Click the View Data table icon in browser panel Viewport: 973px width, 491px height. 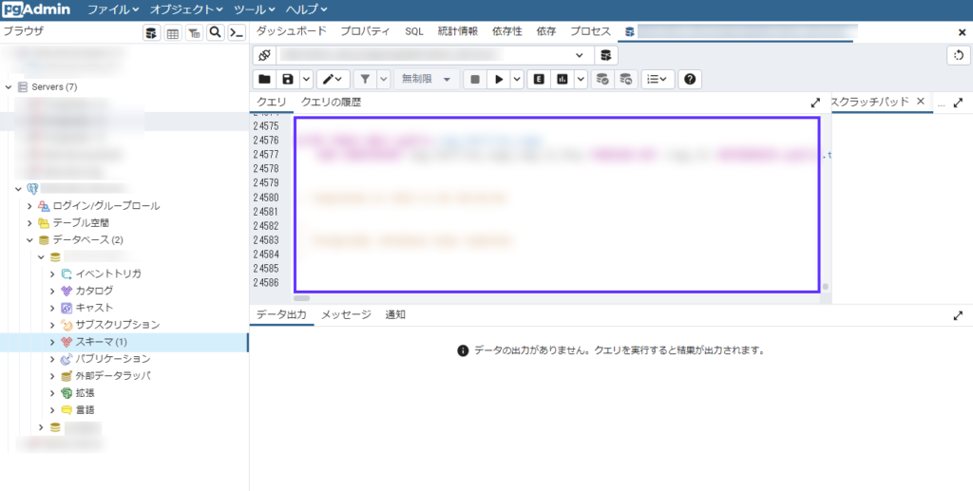click(x=173, y=33)
